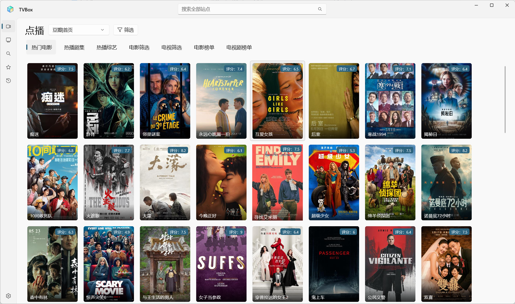Open the 诺曼底72小时 poster
The width and height of the screenshot is (515, 304).
coord(447,182)
